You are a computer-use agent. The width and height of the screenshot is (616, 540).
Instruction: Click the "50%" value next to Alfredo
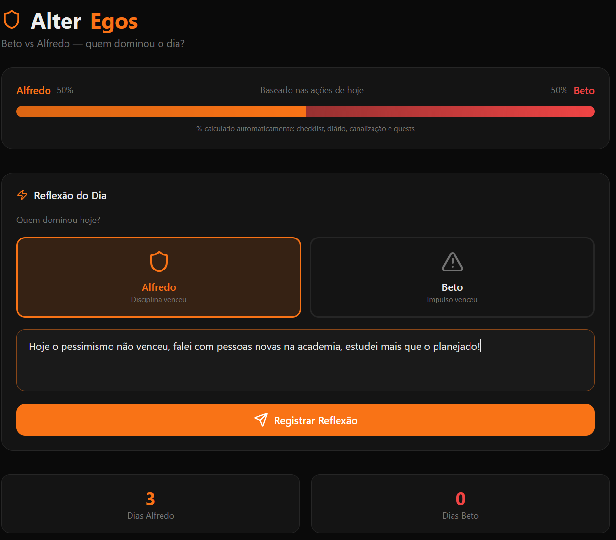[65, 90]
